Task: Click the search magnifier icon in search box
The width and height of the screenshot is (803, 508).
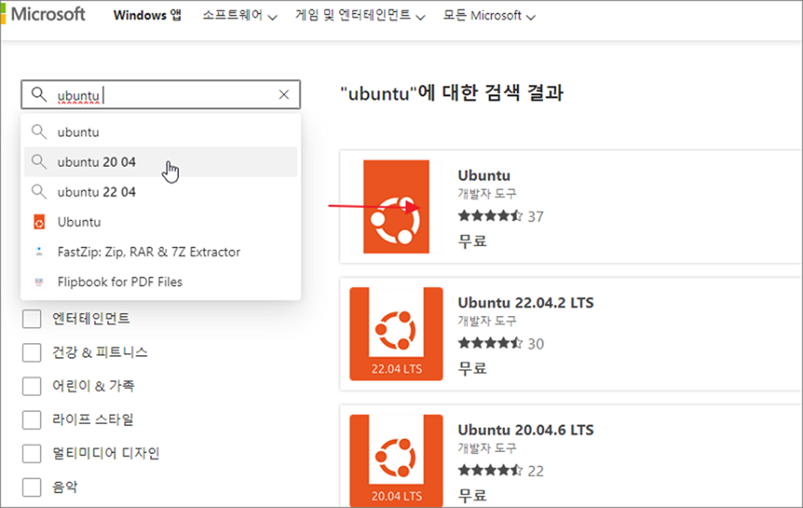Action: (x=39, y=95)
